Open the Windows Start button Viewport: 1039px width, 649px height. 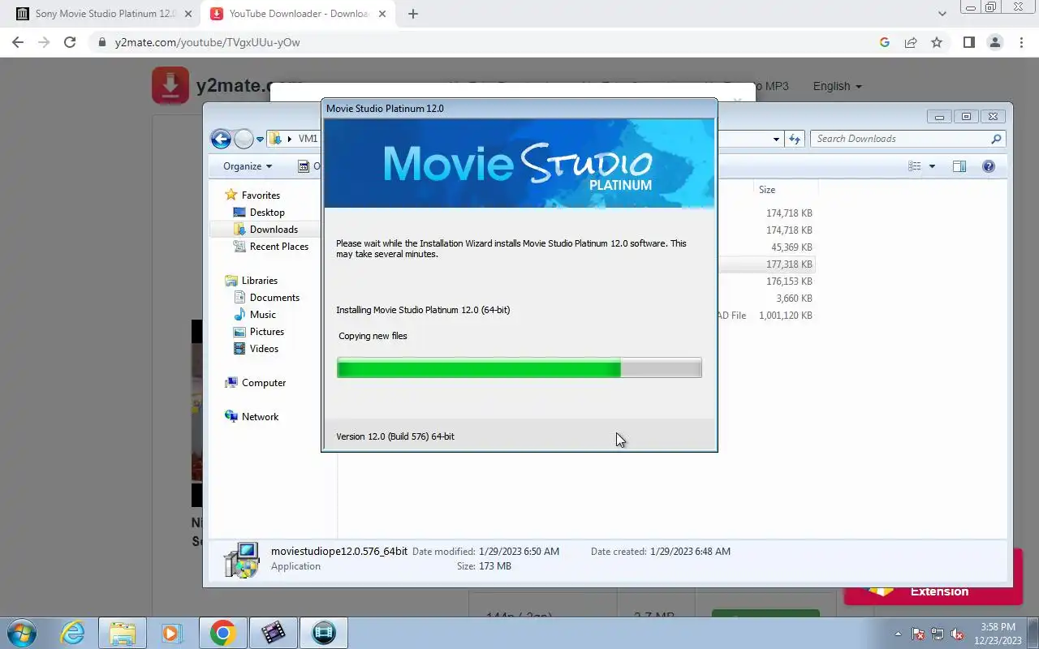tap(22, 633)
